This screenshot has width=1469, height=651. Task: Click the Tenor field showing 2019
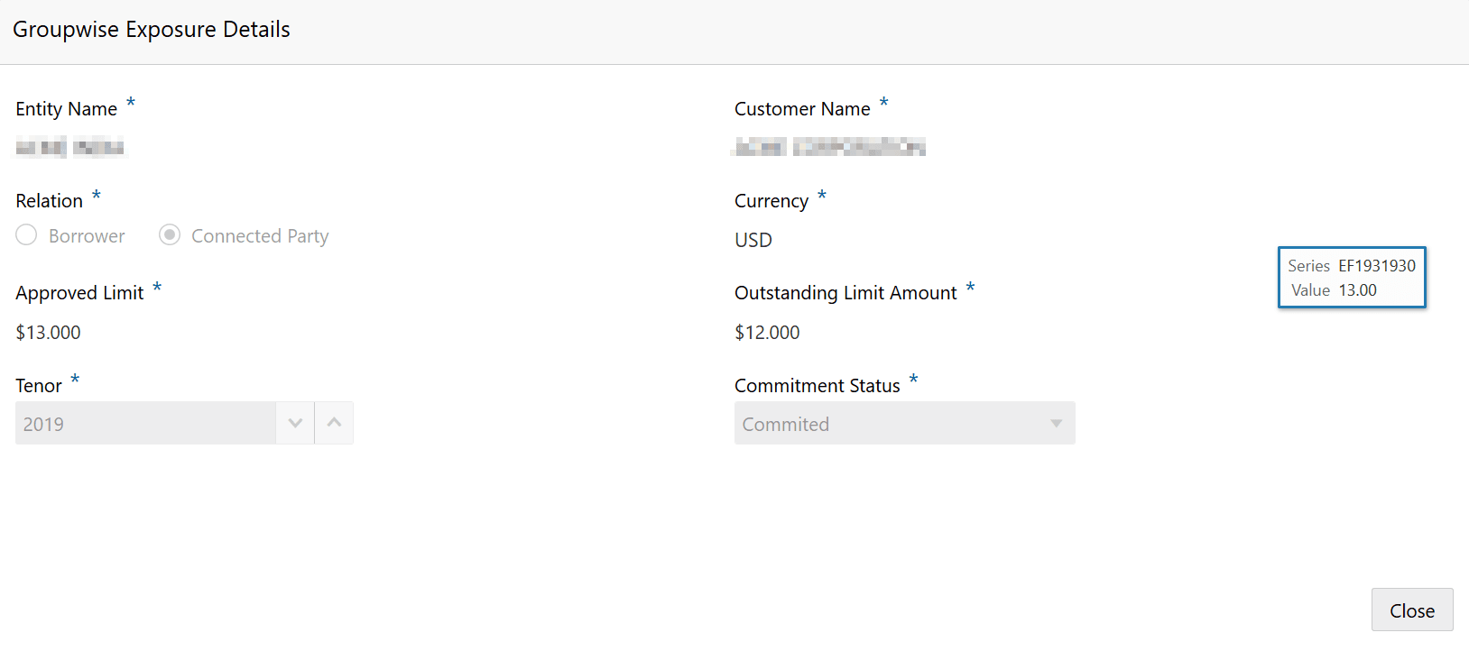(x=145, y=423)
